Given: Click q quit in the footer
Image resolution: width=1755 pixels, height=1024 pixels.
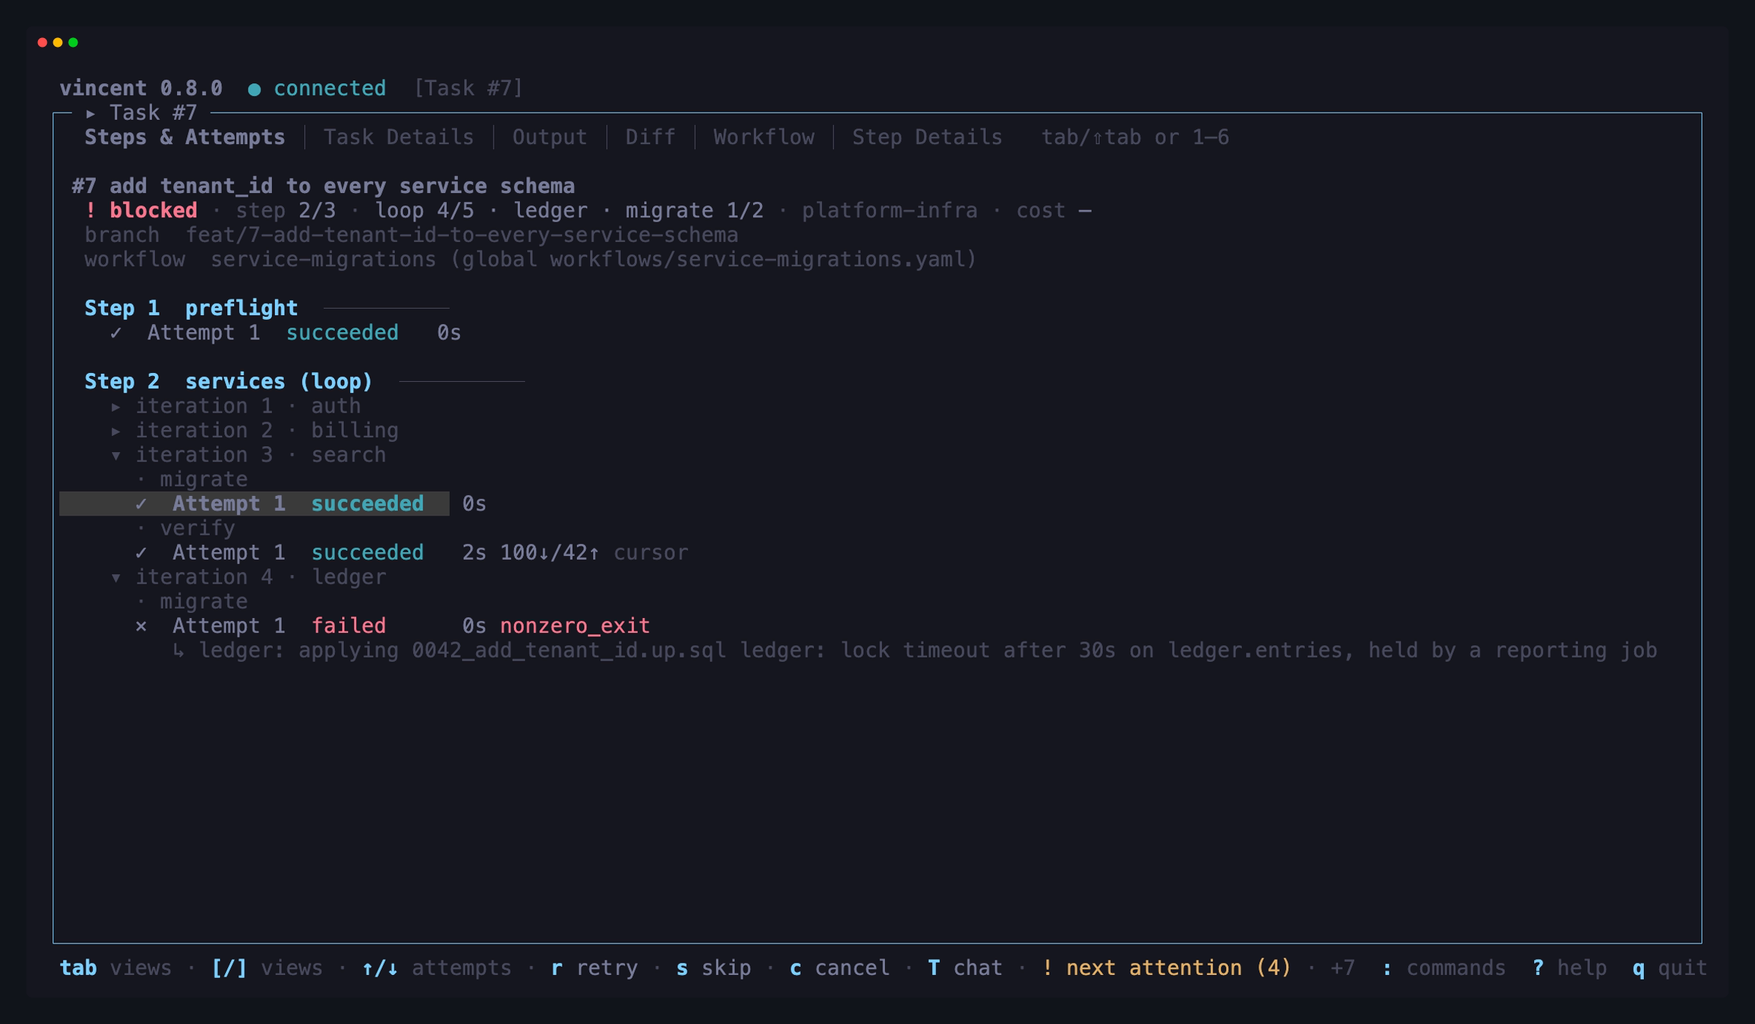Looking at the screenshot, I should [1669, 968].
